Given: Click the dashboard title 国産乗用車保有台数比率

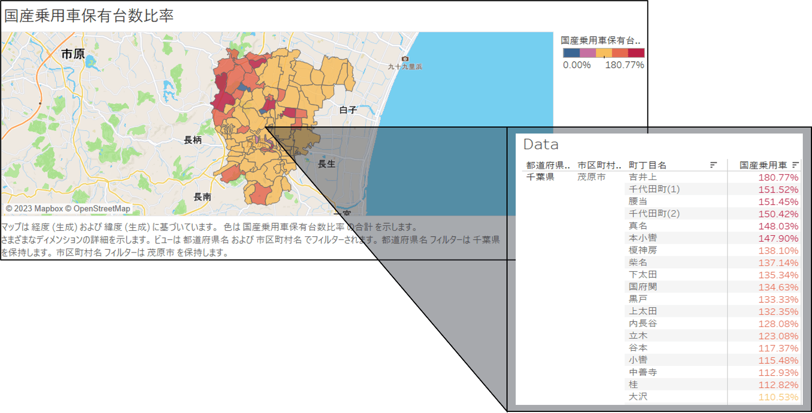Looking at the screenshot, I should (89, 15).
